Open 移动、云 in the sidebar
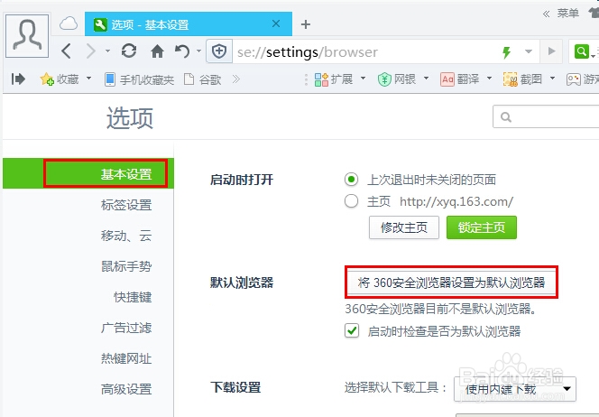The image size is (599, 417). pyautogui.click(x=126, y=236)
